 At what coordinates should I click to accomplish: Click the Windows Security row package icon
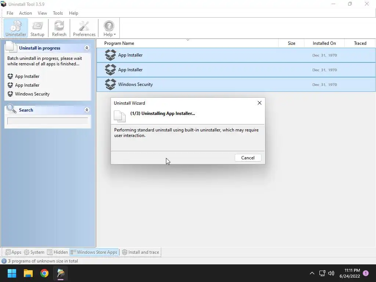110,84
